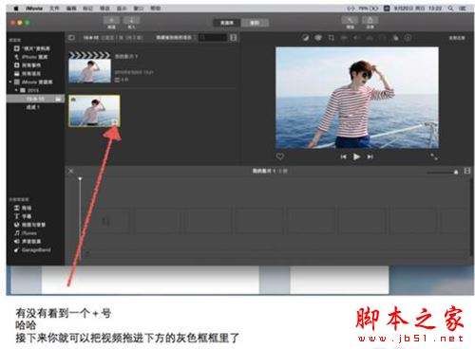Select All Projects in sidebar

tap(28, 74)
